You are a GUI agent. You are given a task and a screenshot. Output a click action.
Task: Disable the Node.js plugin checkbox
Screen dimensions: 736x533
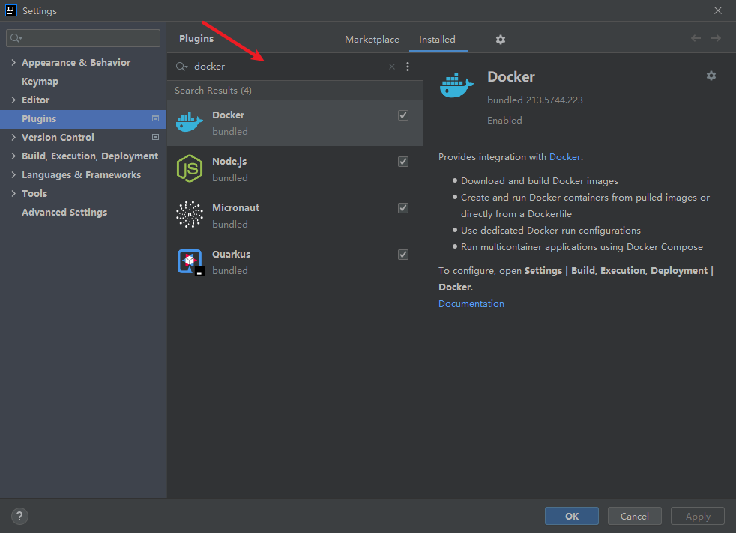pyautogui.click(x=402, y=162)
